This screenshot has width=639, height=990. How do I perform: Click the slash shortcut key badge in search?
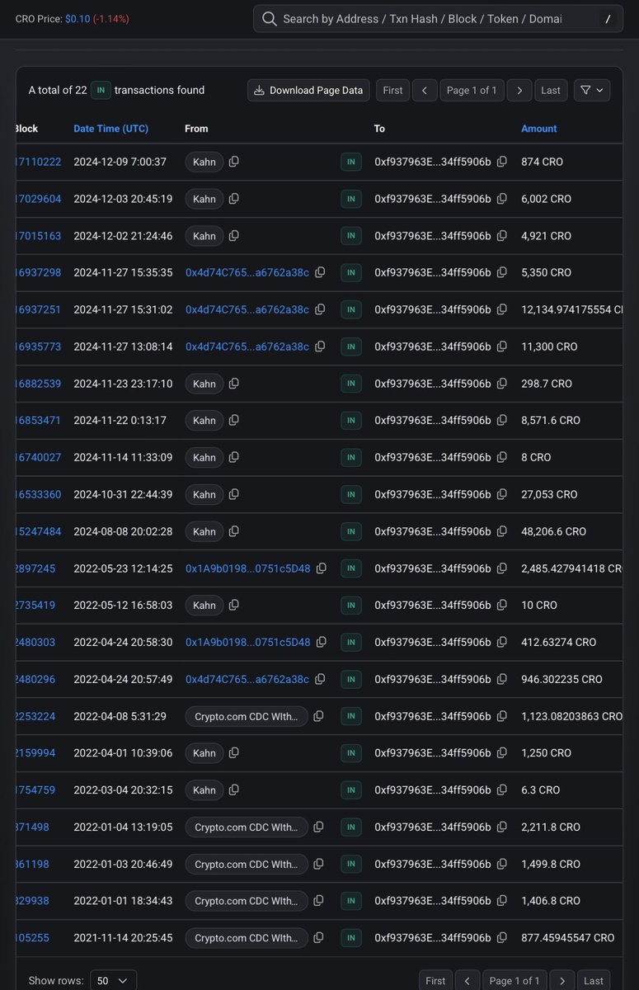click(608, 19)
